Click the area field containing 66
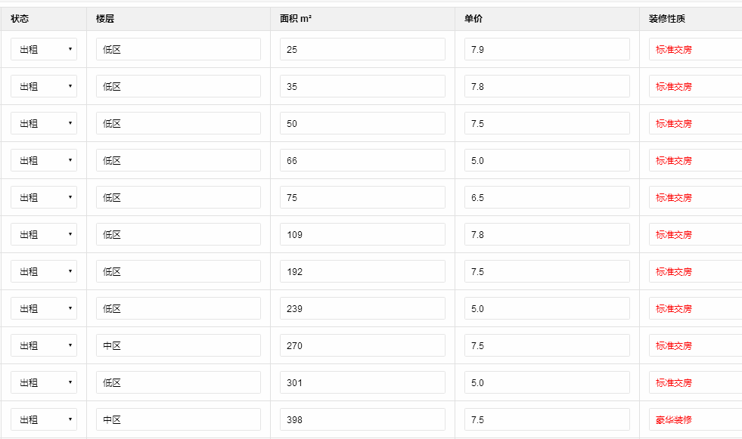This screenshot has width=742, height=439. click(362, 160)
